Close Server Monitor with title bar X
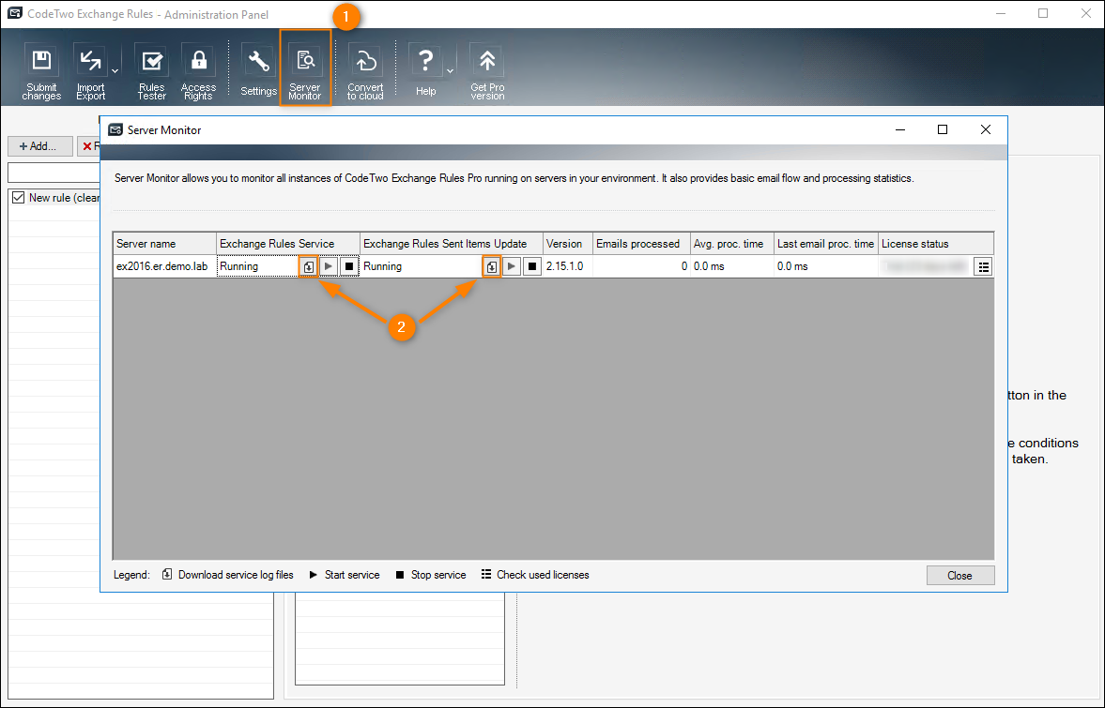The width and height of the screenshot is (1105, 708). (985, 129)
